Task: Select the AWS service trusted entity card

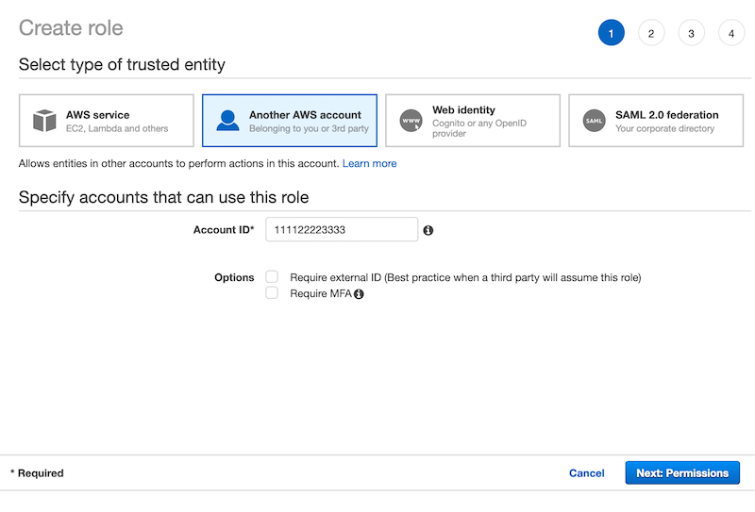Action: [107, 121]
